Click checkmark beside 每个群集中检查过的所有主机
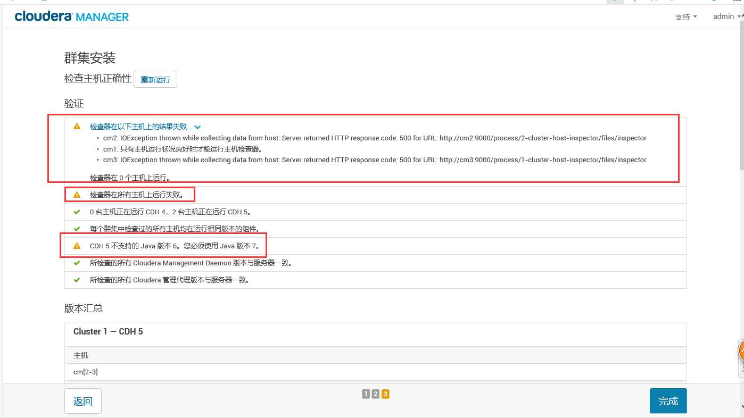This screenshot has width=744, height=418. [77, 229]
